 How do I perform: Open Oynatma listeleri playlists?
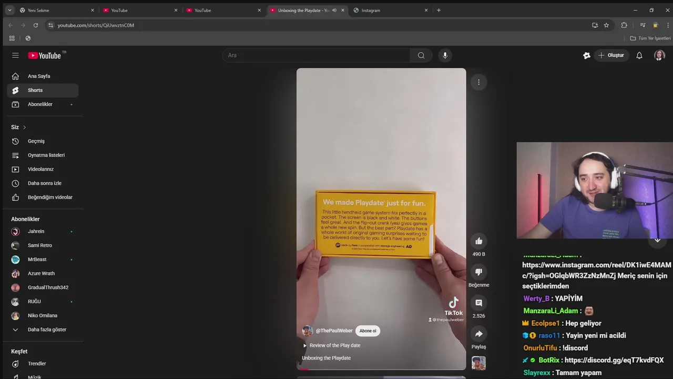tap(43, 155)
